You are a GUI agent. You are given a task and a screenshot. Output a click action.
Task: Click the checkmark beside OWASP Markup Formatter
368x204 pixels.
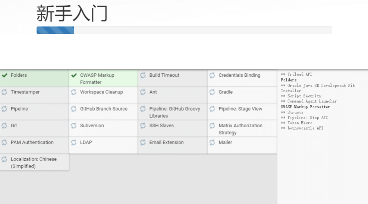click(74, 75)
